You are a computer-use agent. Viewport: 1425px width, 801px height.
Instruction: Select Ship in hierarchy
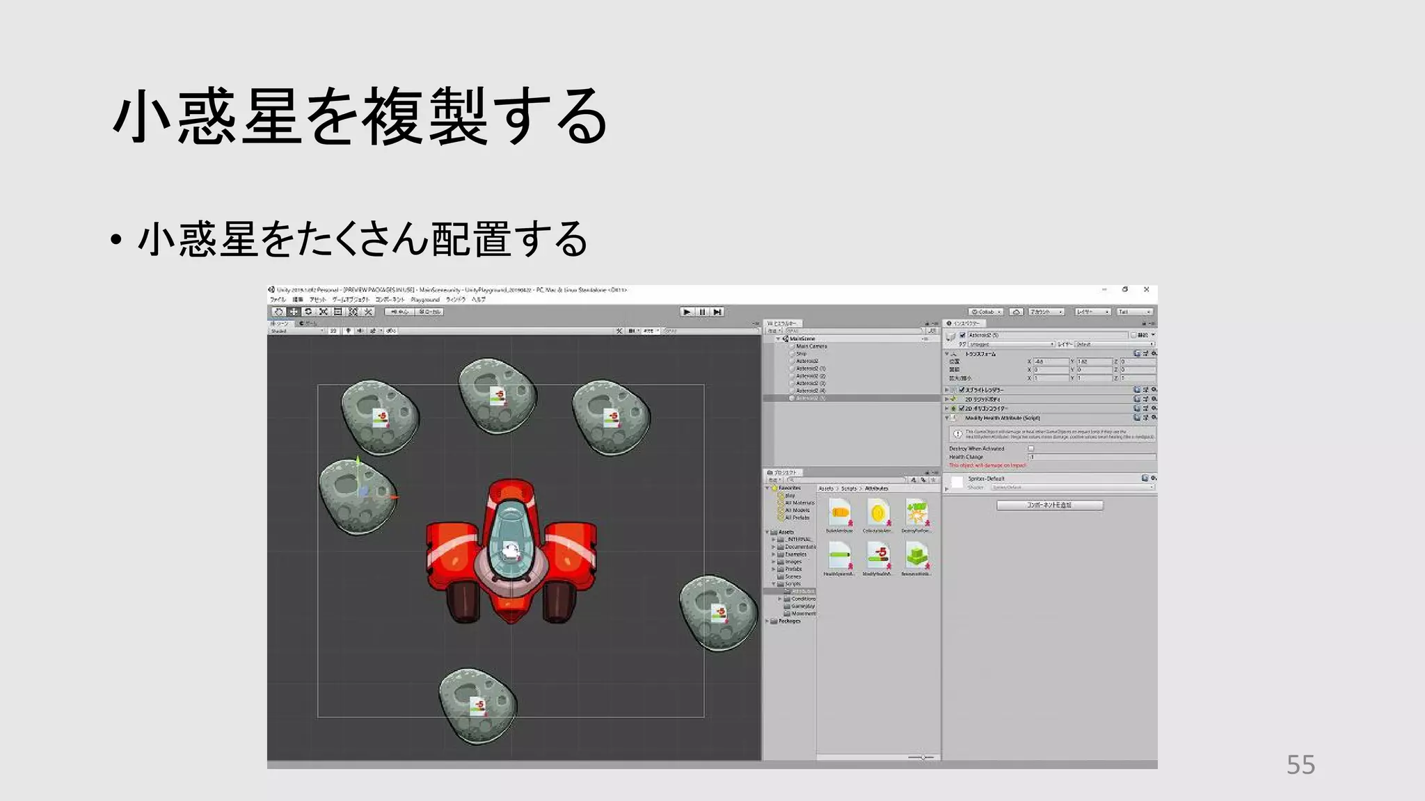pos(802,354)
